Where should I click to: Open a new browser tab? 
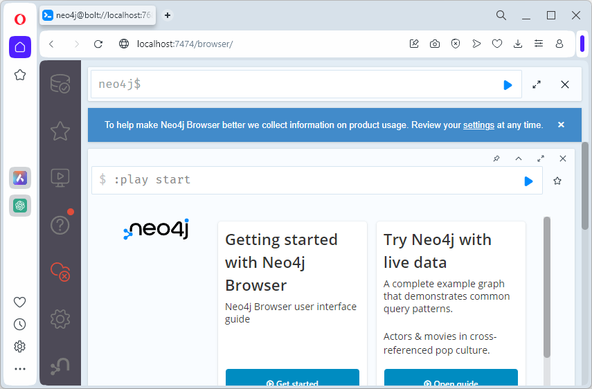click(x=168, y=15)
